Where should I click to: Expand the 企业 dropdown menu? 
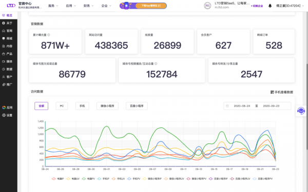pyautogui.click(x=106, y=6)
